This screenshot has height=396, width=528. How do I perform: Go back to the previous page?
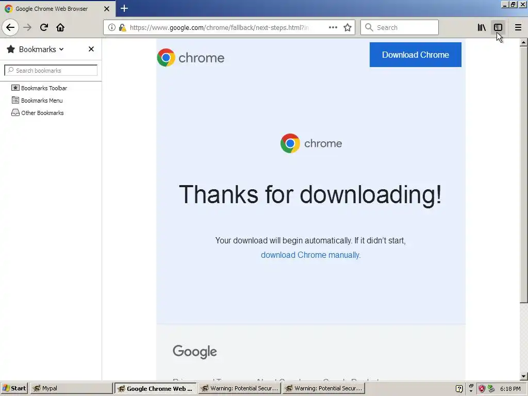(x=10, y=27)
